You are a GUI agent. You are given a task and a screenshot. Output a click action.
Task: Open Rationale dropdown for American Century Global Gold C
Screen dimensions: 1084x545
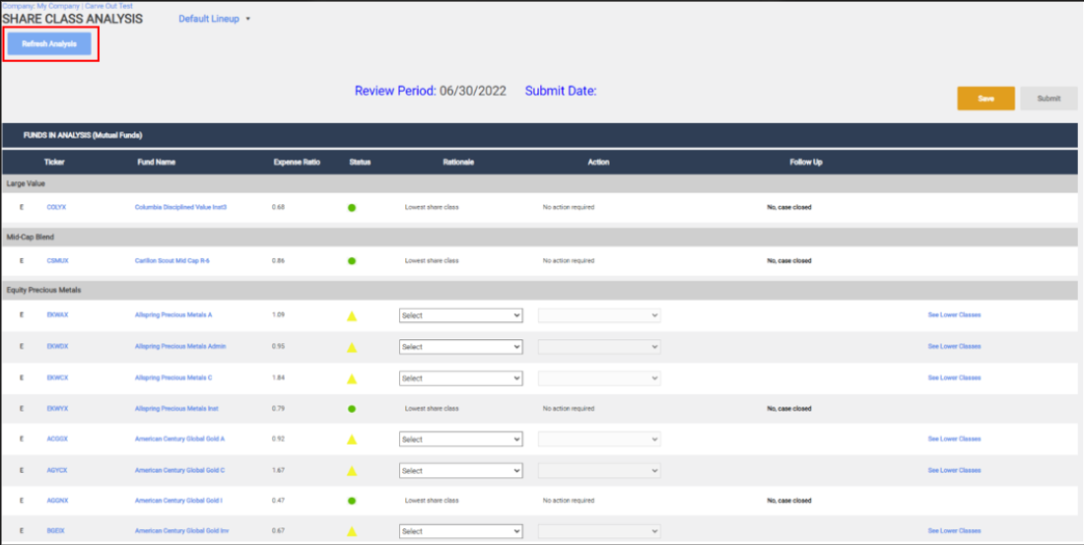(x=460, y=470)
